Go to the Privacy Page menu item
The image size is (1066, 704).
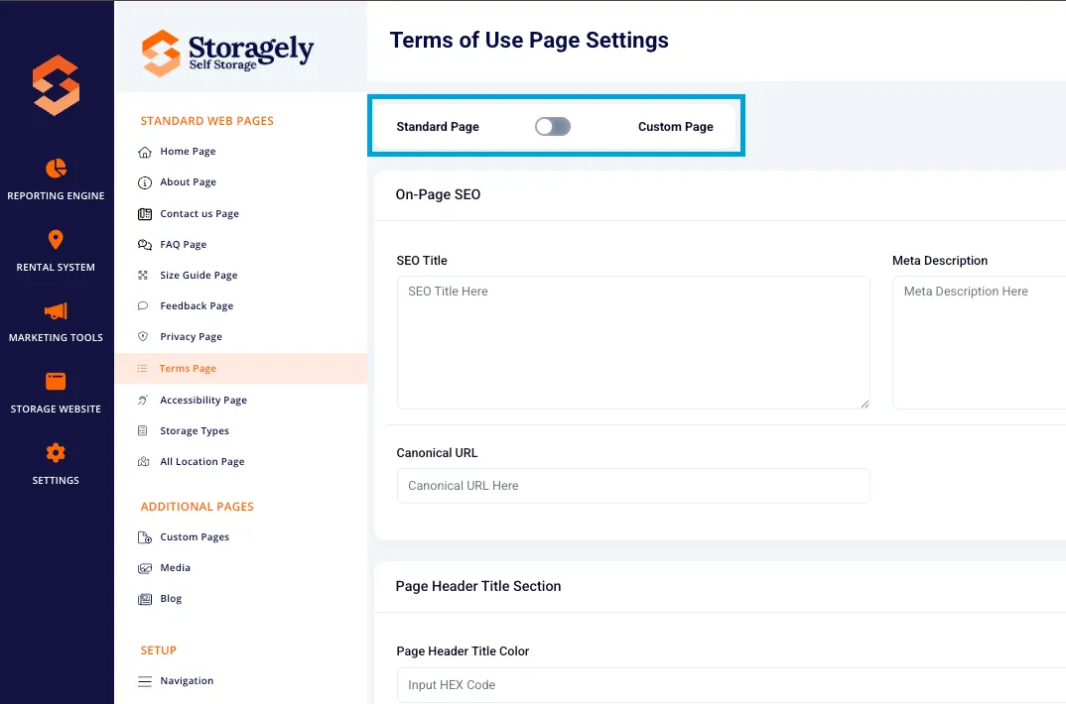pyautogui.click(x=191, y=337)
